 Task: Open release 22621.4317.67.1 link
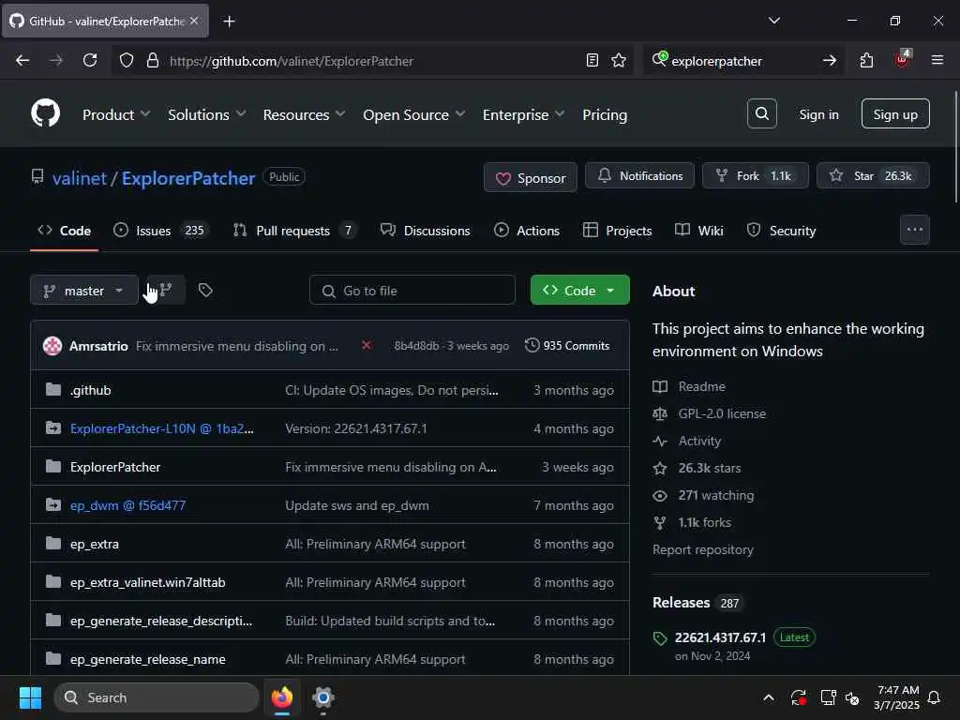point(720,637)
